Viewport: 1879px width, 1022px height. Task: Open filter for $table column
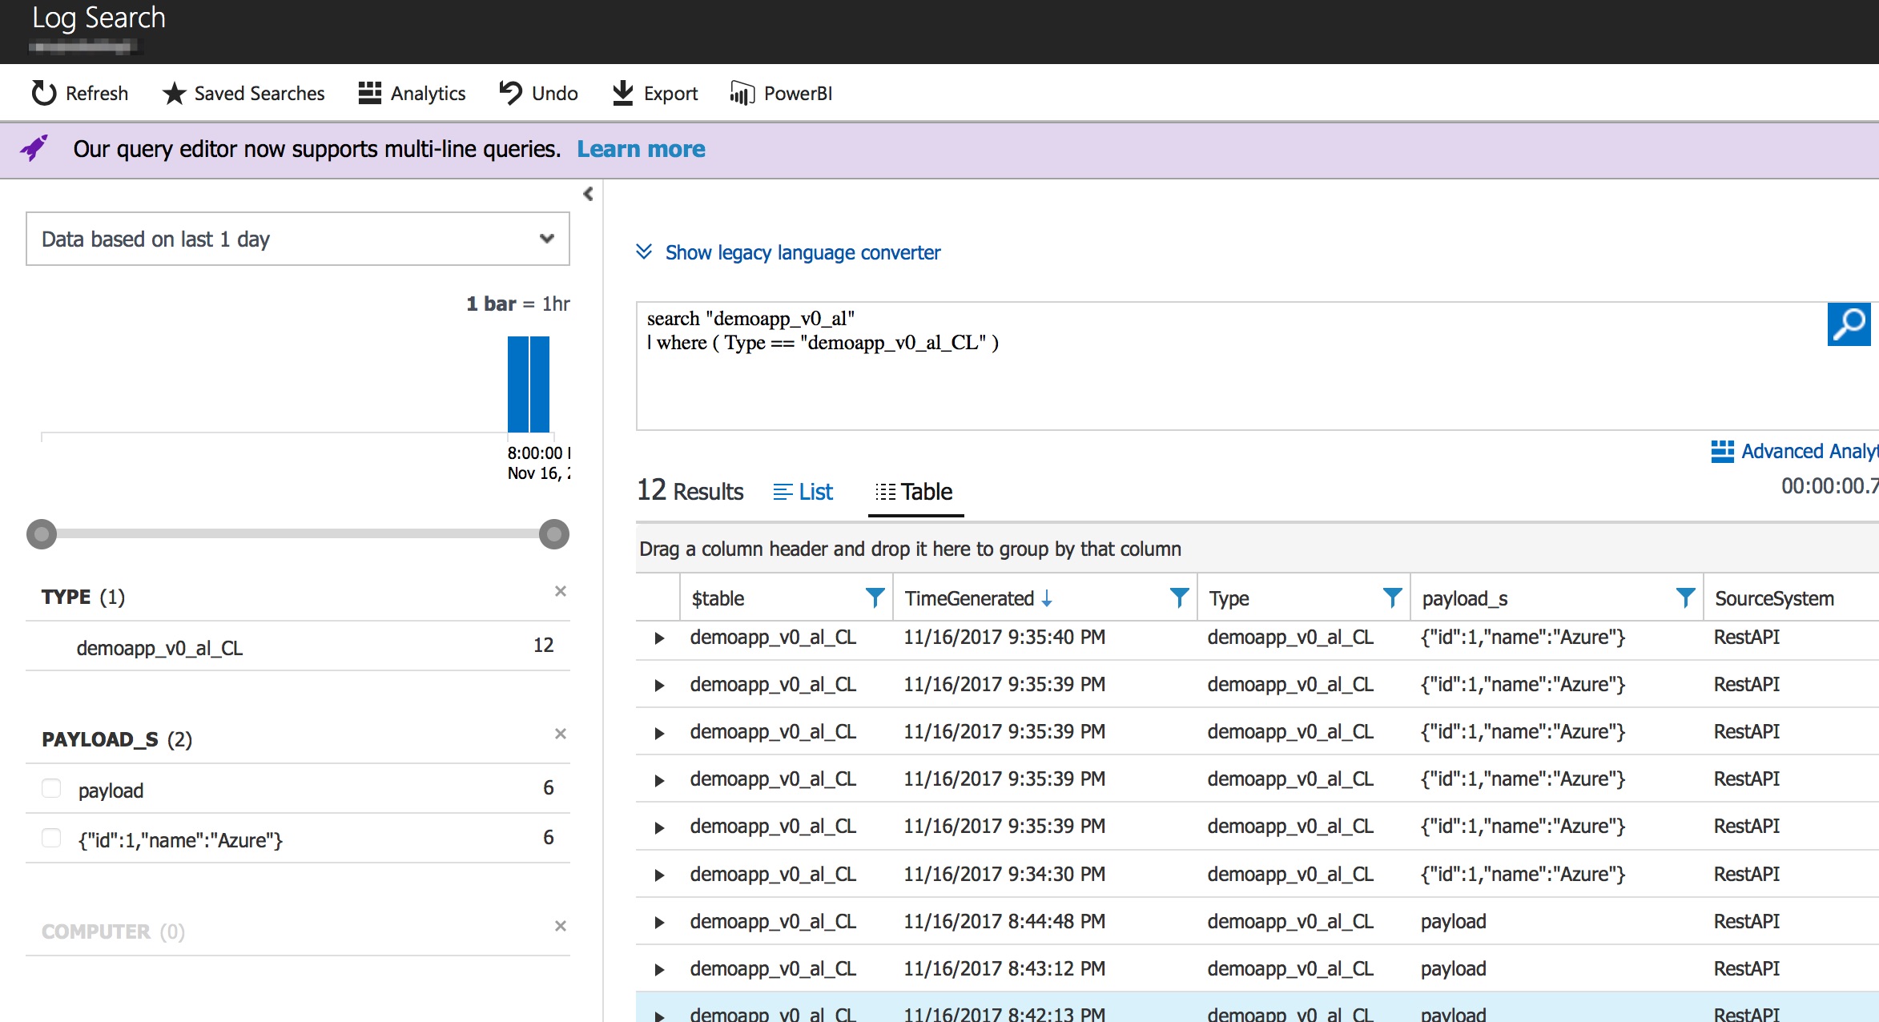pyautogui.click(x=875, y=598)
